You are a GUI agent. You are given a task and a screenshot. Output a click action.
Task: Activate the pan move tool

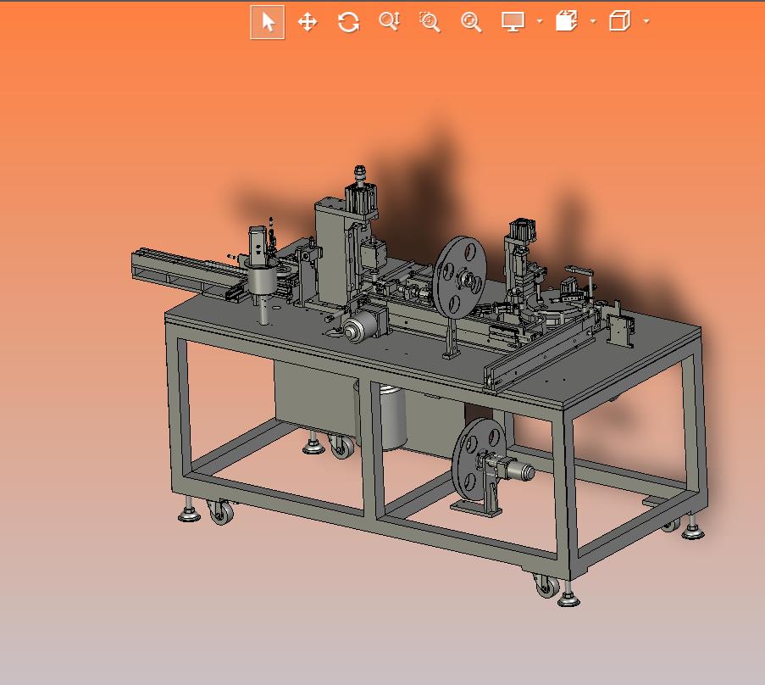click(x=308, y=22)
